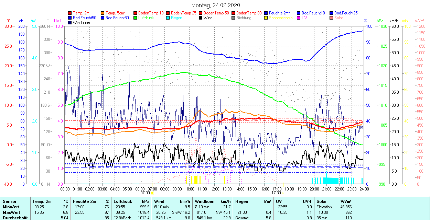Click the 17:30 sunset marker below the axis
The width and height of the screenshot is (430, 220).
[x=276, y=193]
